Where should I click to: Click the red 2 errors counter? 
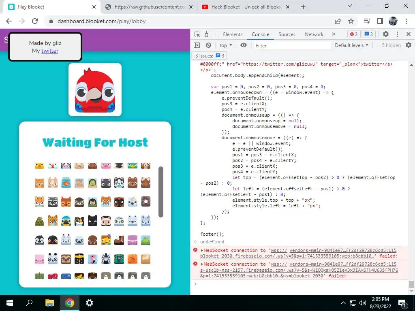(353, 34)
